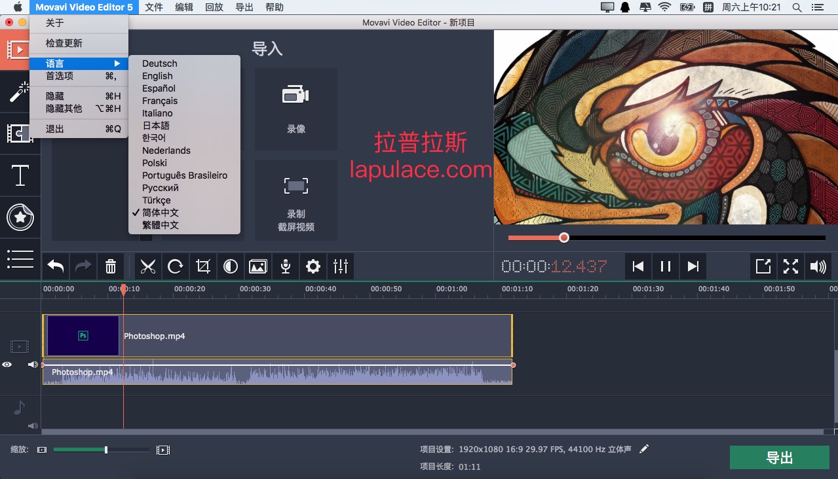Open the 编辑 menu
The image size is (838, 479).
tap(184, 7)
